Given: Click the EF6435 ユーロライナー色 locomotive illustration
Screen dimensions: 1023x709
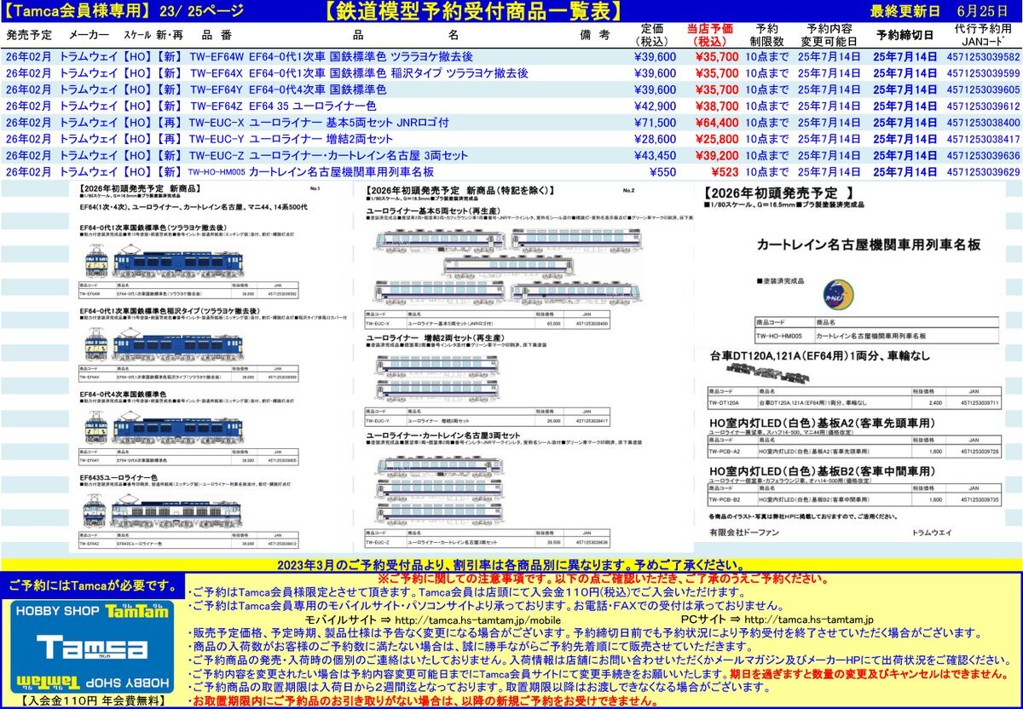Looking at the screenshot, I should pyautogui.click(x=164, y=510).
